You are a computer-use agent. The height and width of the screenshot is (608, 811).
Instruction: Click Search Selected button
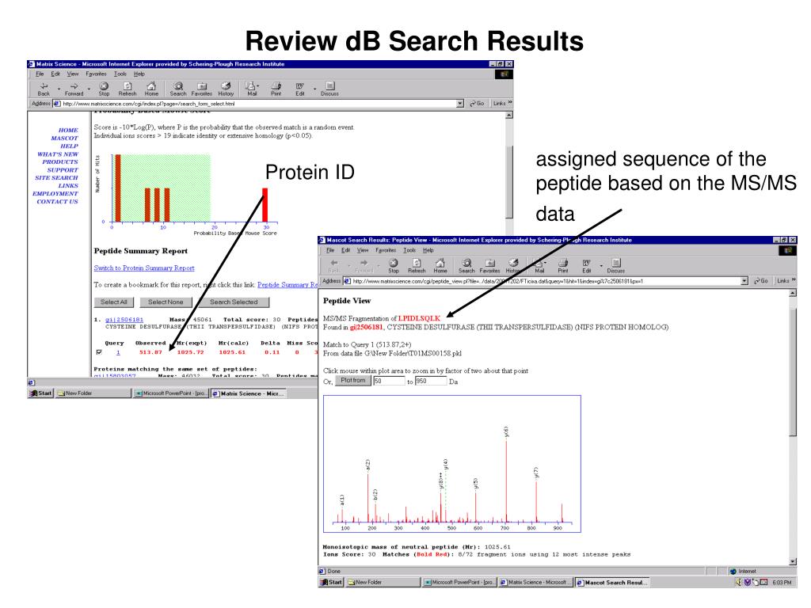[x=234, y=302]
